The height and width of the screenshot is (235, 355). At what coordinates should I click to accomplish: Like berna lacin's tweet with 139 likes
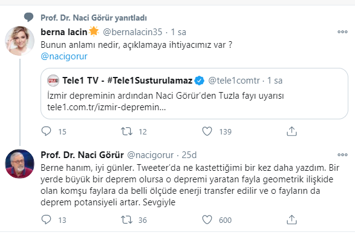point(207,131)
